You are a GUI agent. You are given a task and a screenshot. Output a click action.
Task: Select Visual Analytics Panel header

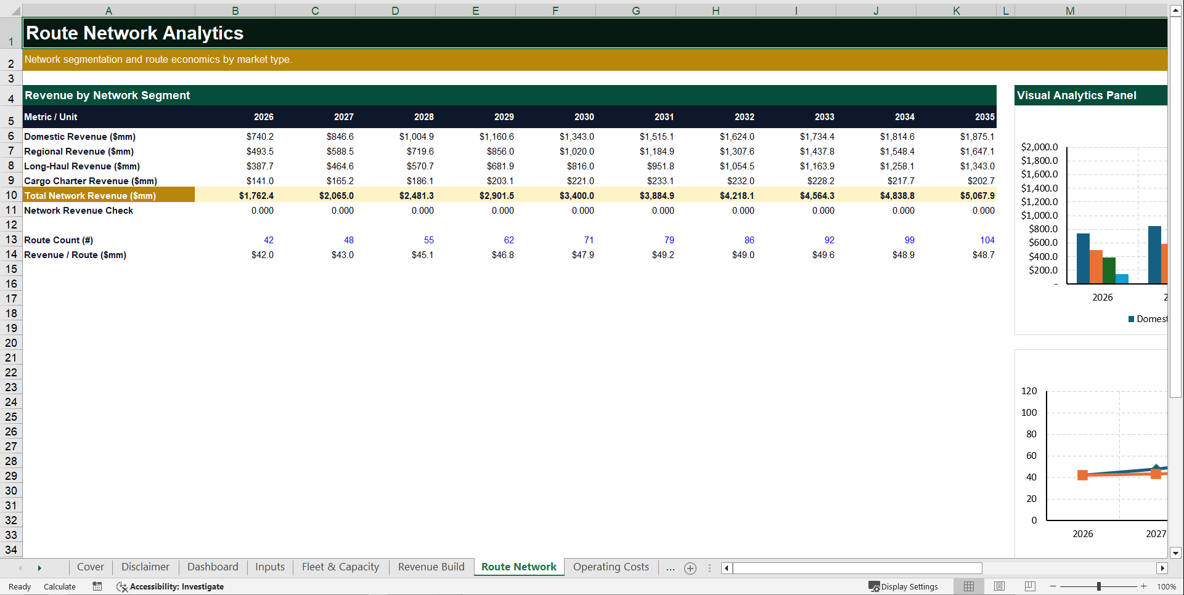click(1091, 95)
